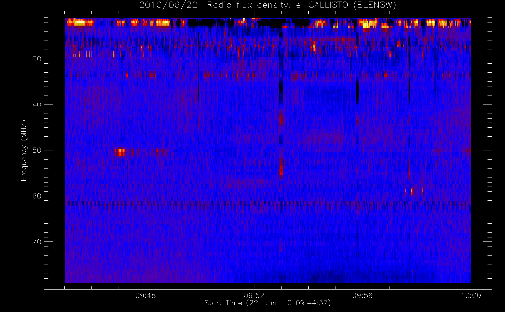
Task: Select the '60' frequency axis label
Action: 37,196
